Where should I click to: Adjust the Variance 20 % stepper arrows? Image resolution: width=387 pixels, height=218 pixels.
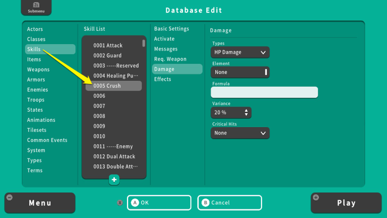click(246, 113)
